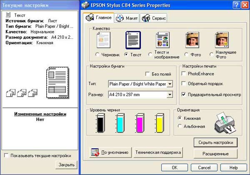Click the printer orientation preview icon
The width and height of the screenshot is (250, 175).
(225, 125)
